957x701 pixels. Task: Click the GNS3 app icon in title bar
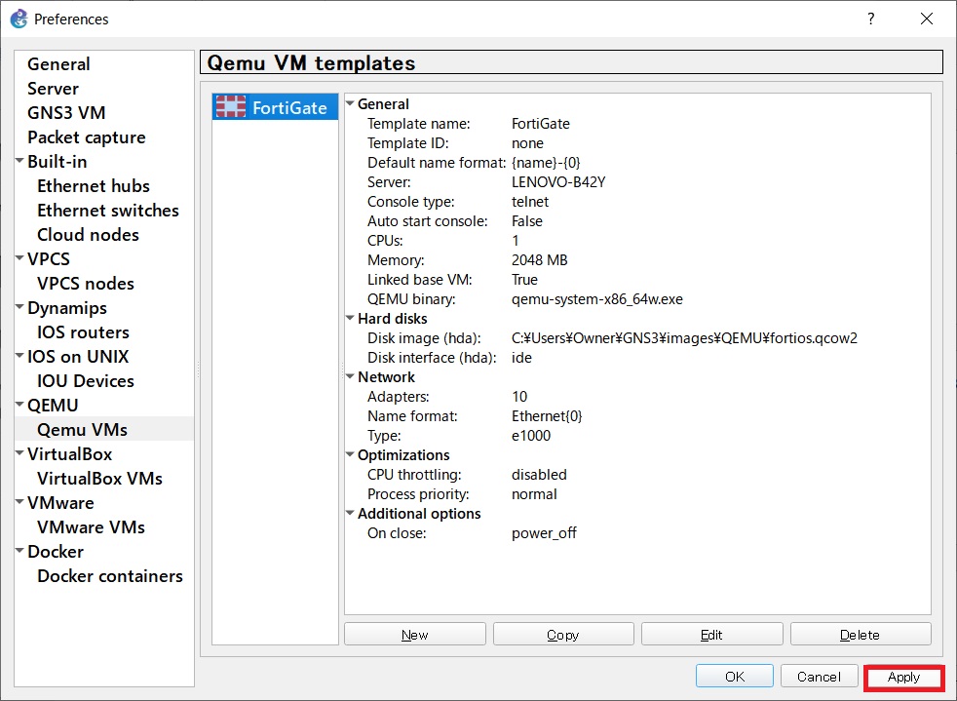[x=19, y=19]
